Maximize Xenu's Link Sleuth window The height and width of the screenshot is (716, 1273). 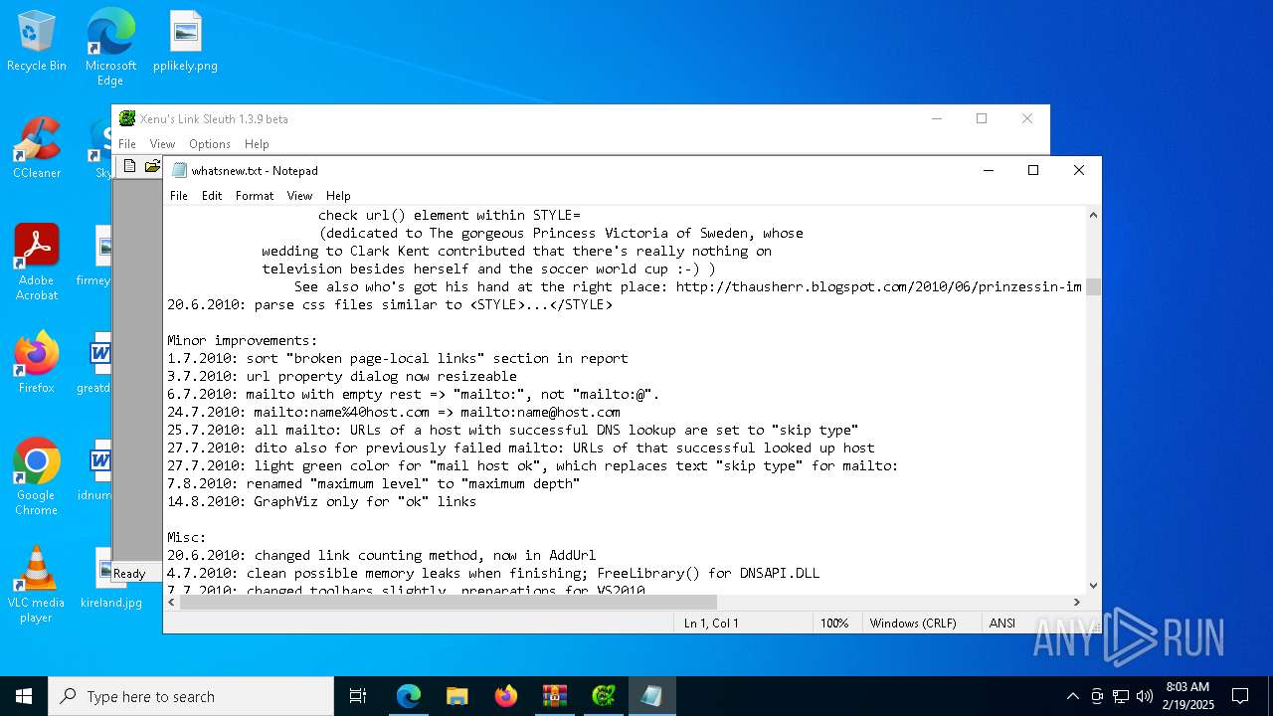pos(982,118)
